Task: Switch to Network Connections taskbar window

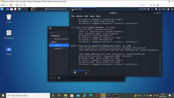Action: 56,9
